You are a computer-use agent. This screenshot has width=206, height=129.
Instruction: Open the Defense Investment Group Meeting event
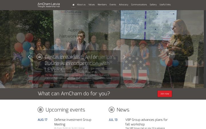pos(73,122)
